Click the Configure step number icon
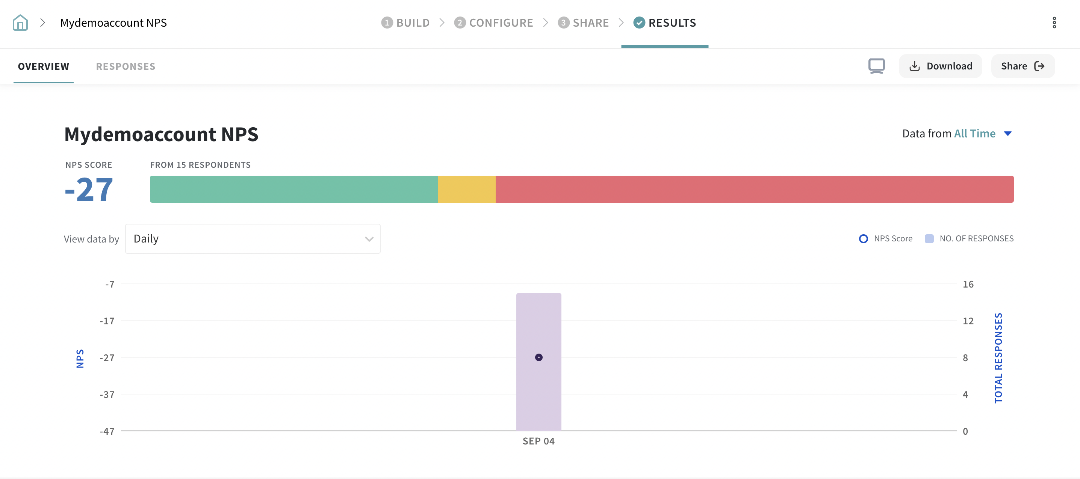Image resolution: width=1080 pixels, height=479 pixels. click(460, 23)
